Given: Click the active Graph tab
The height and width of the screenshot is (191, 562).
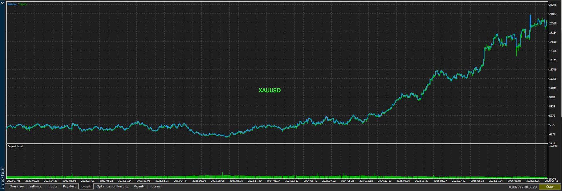Looking at the screenshot, I should click(86, 187).
